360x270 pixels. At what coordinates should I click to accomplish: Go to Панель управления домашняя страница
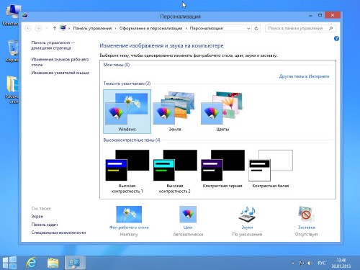[53, 45]
